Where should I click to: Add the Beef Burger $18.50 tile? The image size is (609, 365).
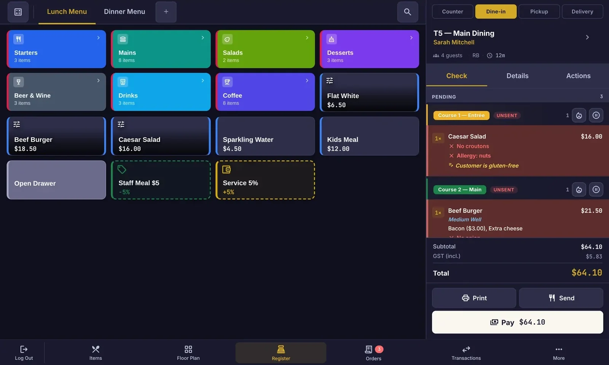(56, 136)
